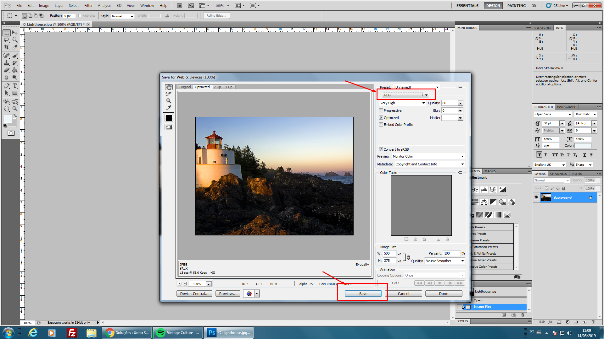Image resolution: width=604 pixels, height=339 pixels.
Task: Click the browser preview globe icon
Action: pyautogui.click(x=249, y=293)
